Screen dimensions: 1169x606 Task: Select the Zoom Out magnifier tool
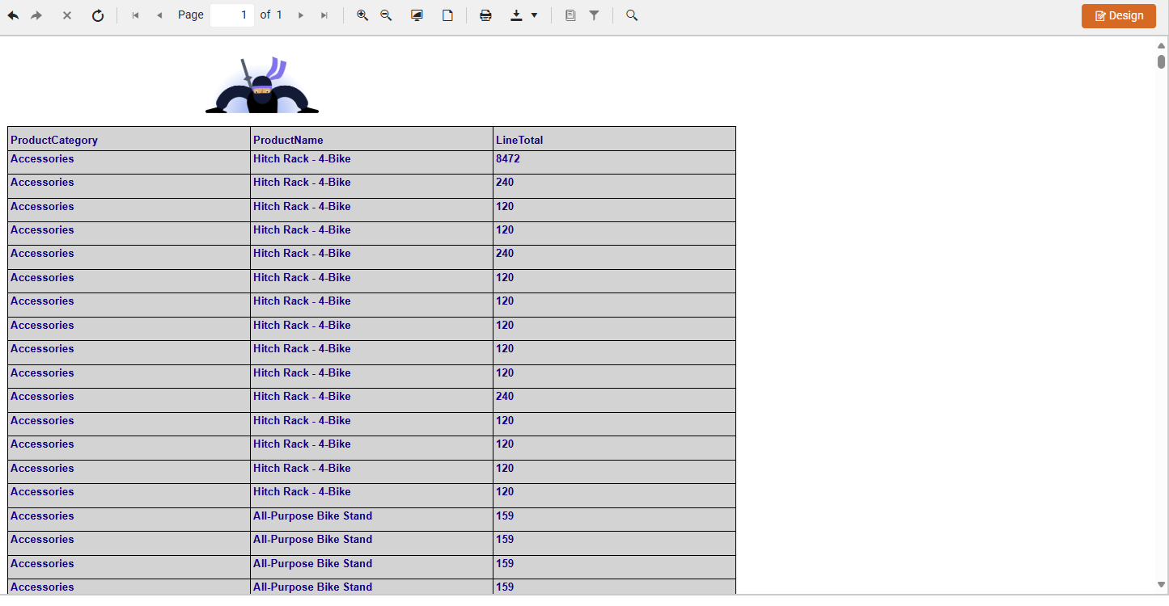pos(385,15)
